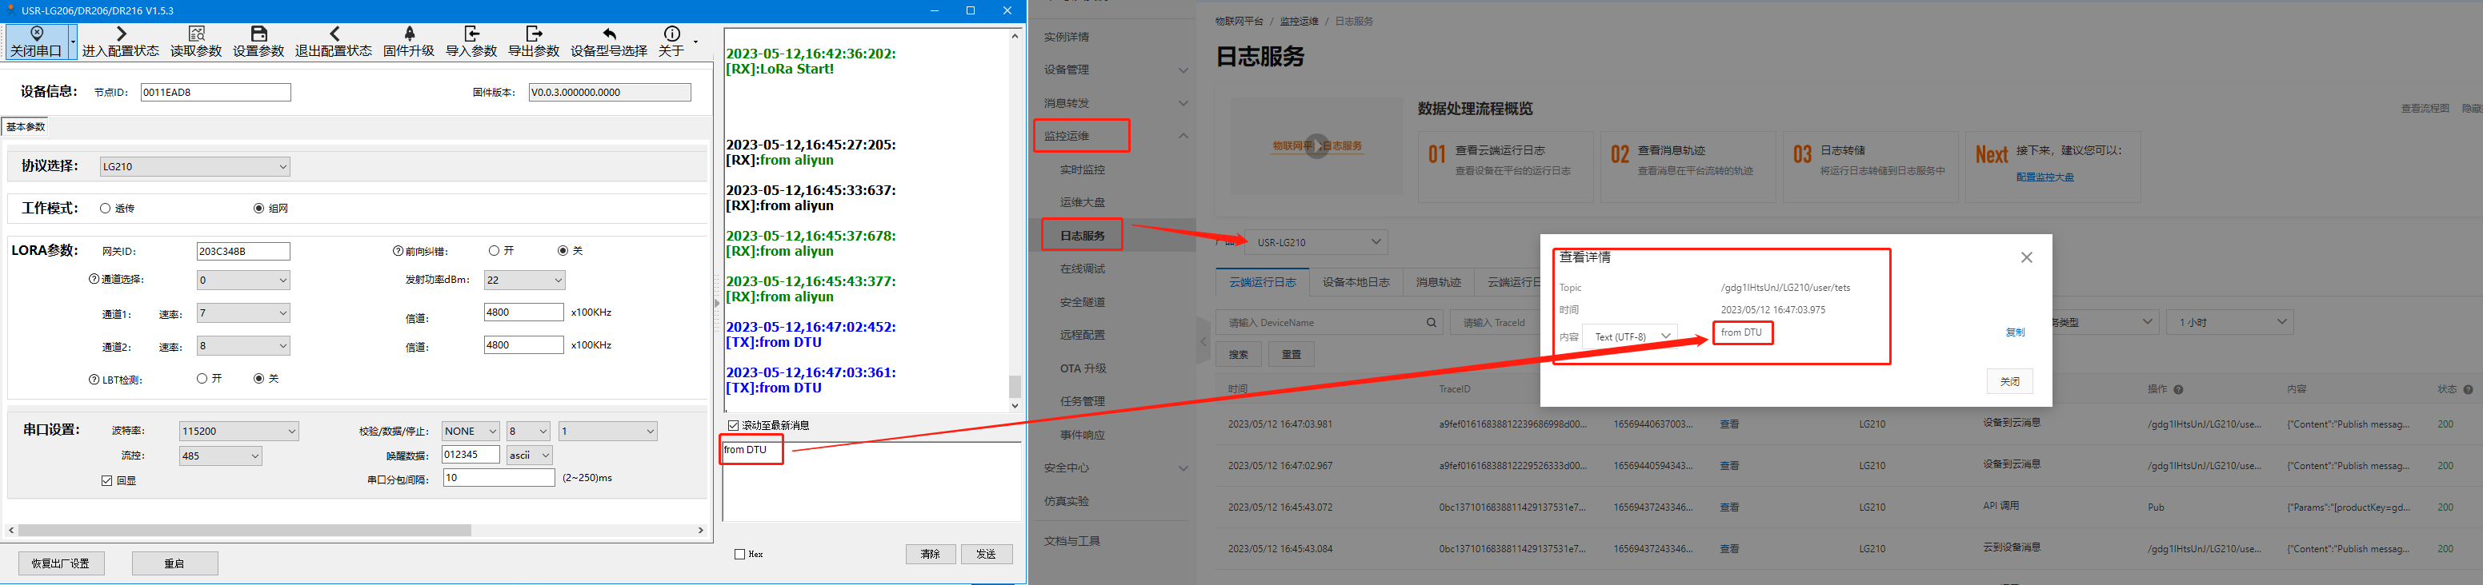2483x585 pixels.
Task: Open 在线调试 in the sidebar
Action: tap(1083, 269)
